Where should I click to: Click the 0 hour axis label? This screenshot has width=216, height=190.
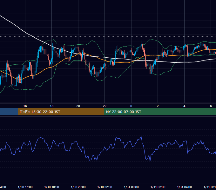131,106
